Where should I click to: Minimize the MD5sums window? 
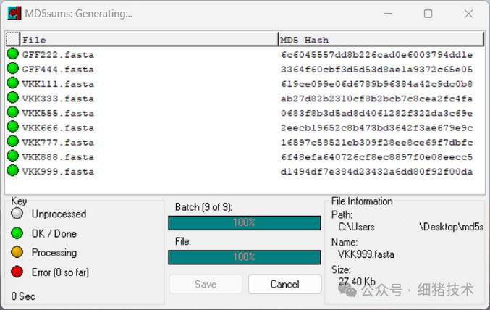pyautogui.click(x=388, y=14)
